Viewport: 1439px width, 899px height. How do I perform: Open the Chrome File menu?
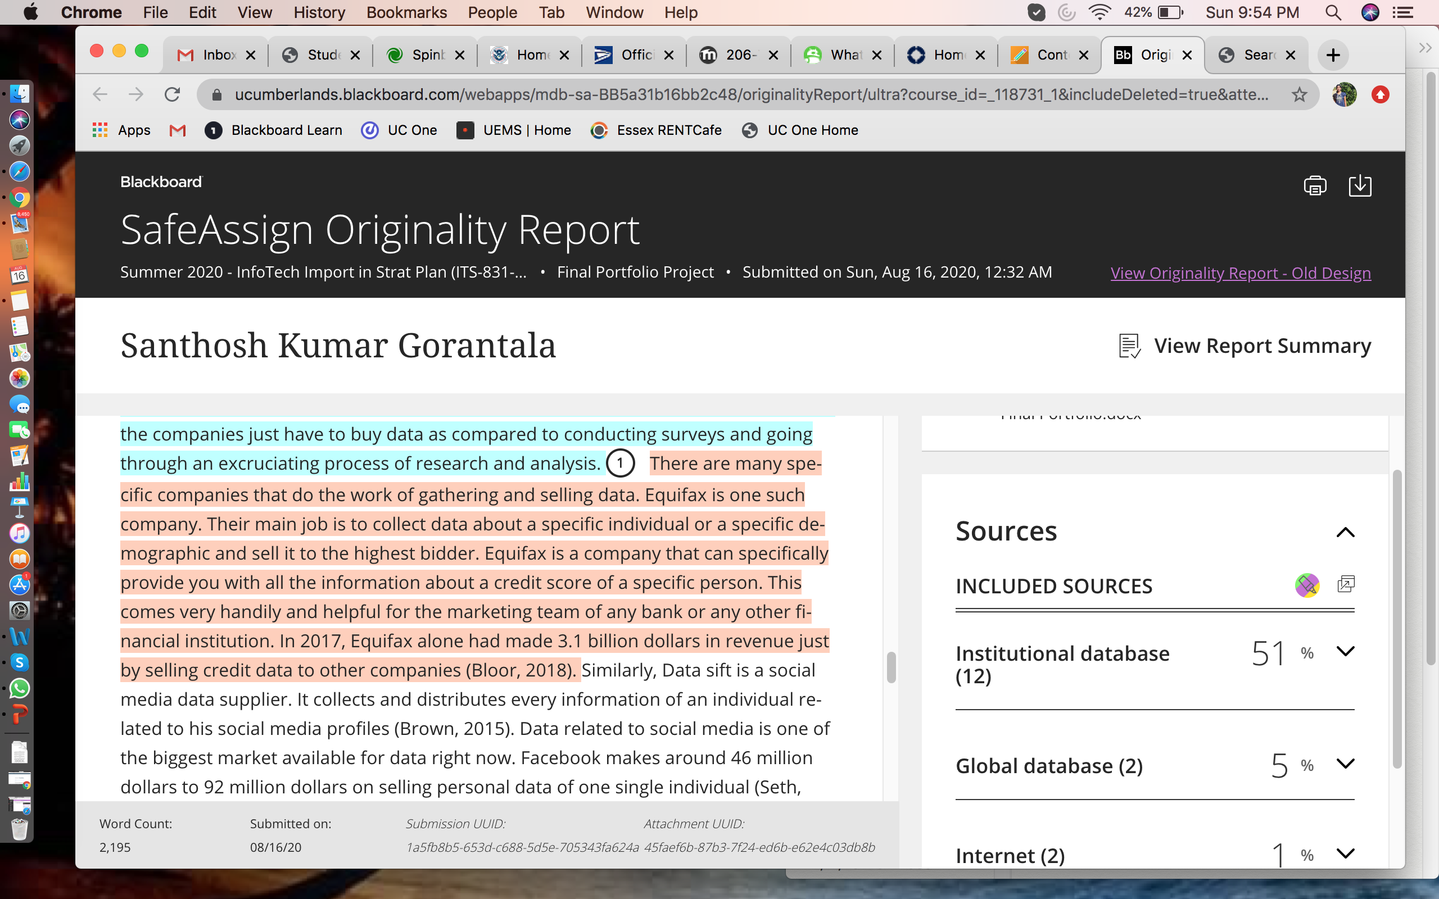(155, 12)
